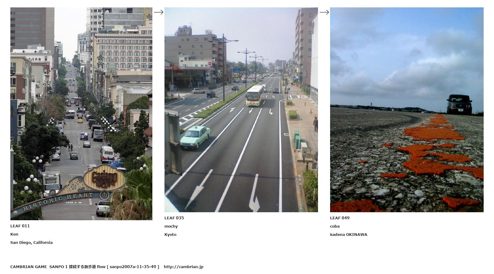This screenshot has width=494, height=274.
Task: Open the http://cambrian.jp link
Action: [184, 267]
